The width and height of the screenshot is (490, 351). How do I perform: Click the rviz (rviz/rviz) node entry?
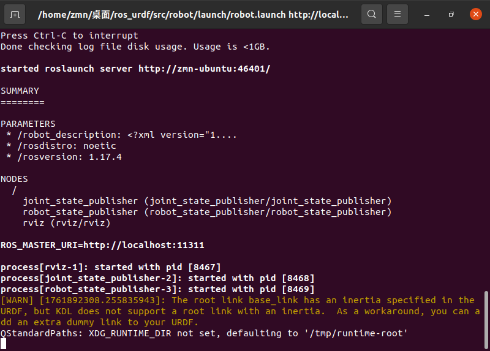pyautogui.click(x=66, y=223)
